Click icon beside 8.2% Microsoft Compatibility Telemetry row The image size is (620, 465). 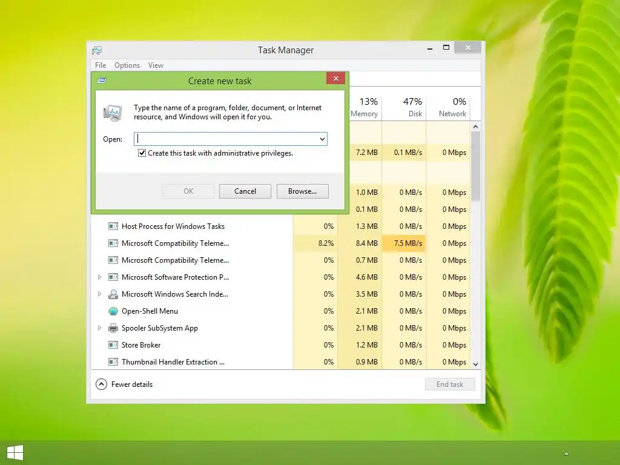tap(113, 243)
